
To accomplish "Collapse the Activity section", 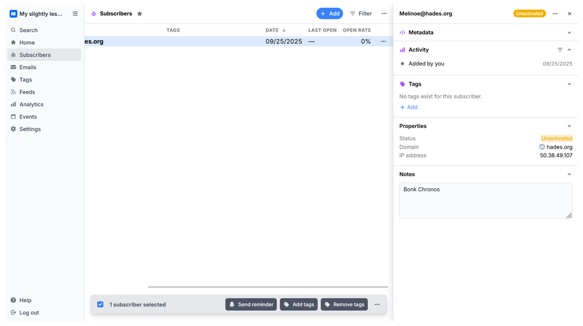I will click(569, 50).
